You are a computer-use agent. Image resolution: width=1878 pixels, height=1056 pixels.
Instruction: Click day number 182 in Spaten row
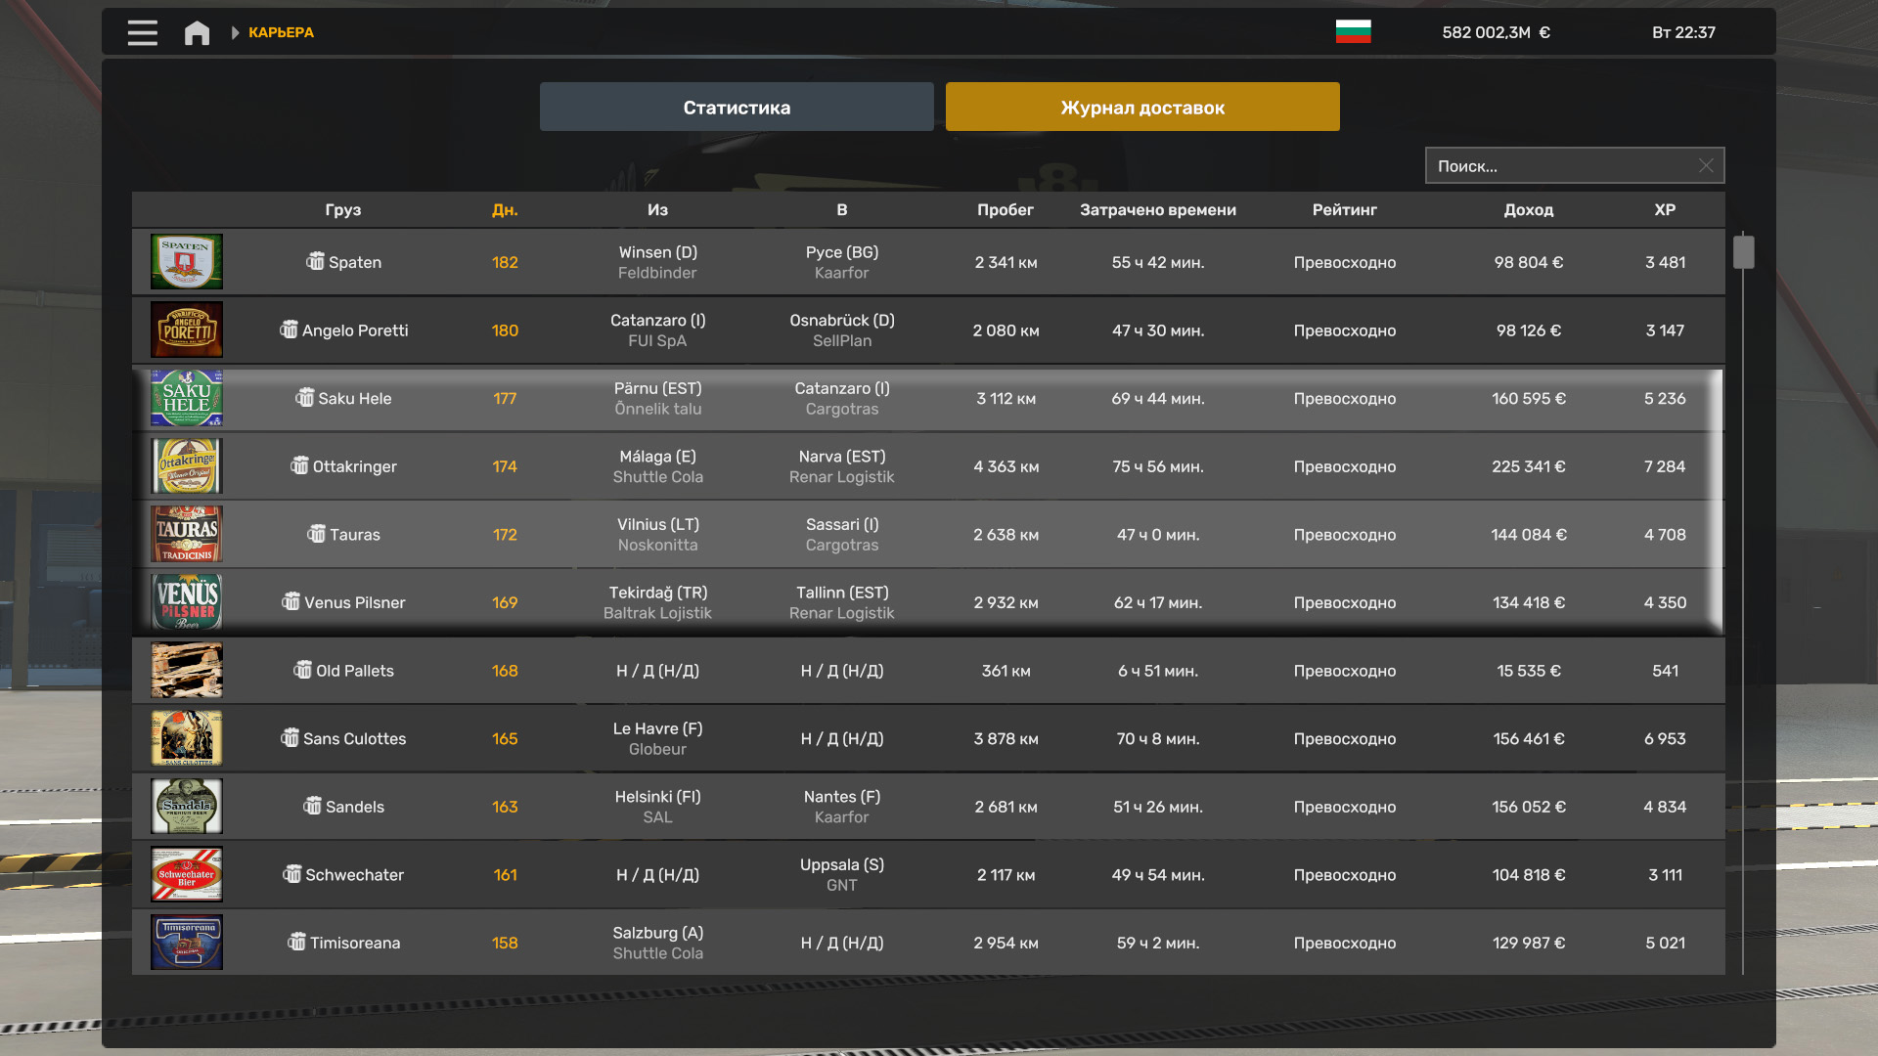tap(505, 262)
